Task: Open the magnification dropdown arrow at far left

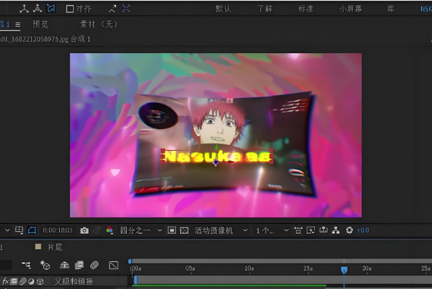Action: click(7, 230)
